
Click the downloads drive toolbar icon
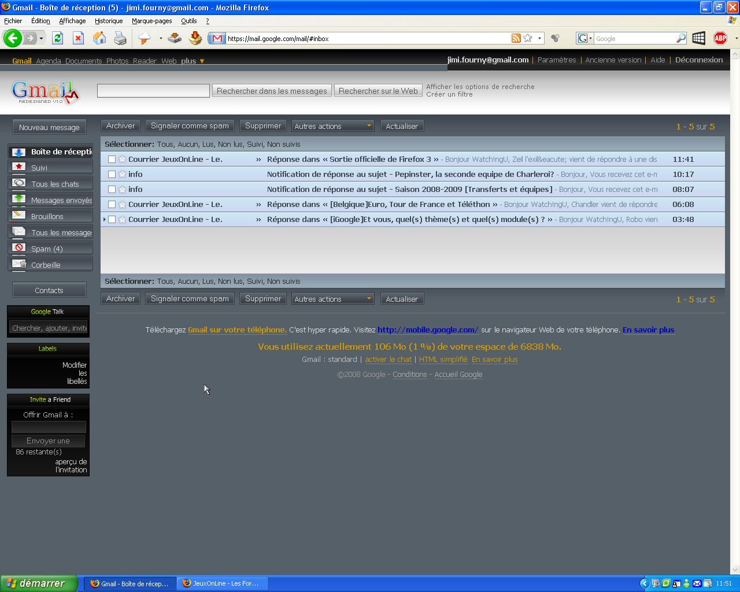pos(175,38)
